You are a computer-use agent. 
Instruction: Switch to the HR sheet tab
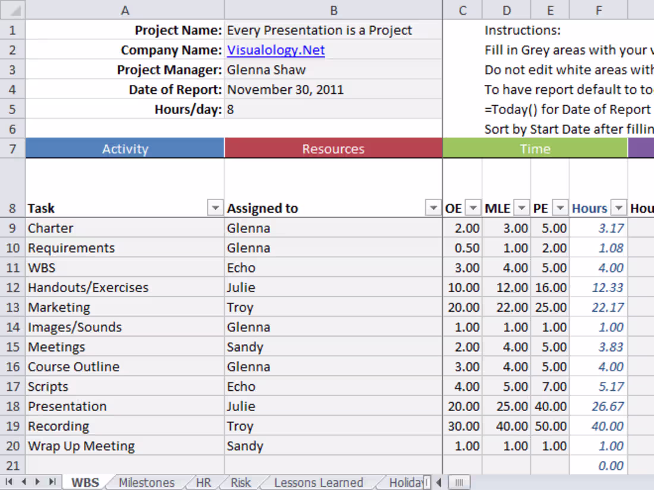pos(203,482)
